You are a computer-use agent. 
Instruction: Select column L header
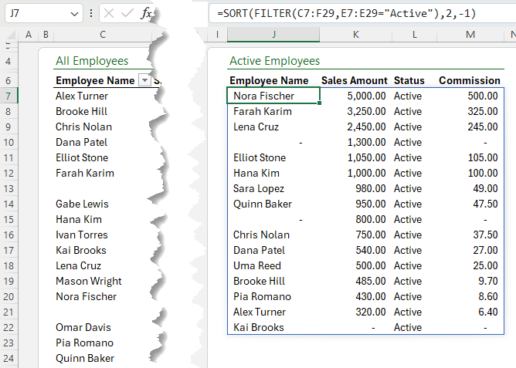(x=414, y=35)
